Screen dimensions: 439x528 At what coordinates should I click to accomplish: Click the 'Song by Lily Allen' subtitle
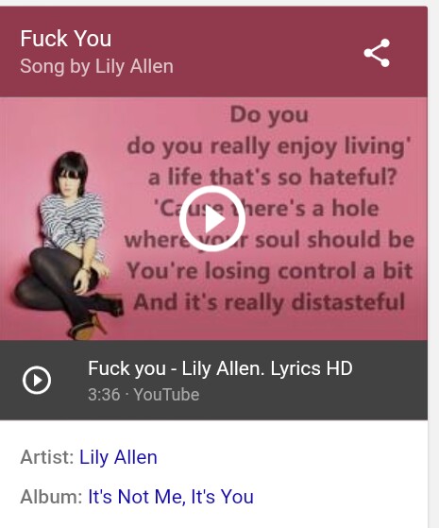point(96,66)
